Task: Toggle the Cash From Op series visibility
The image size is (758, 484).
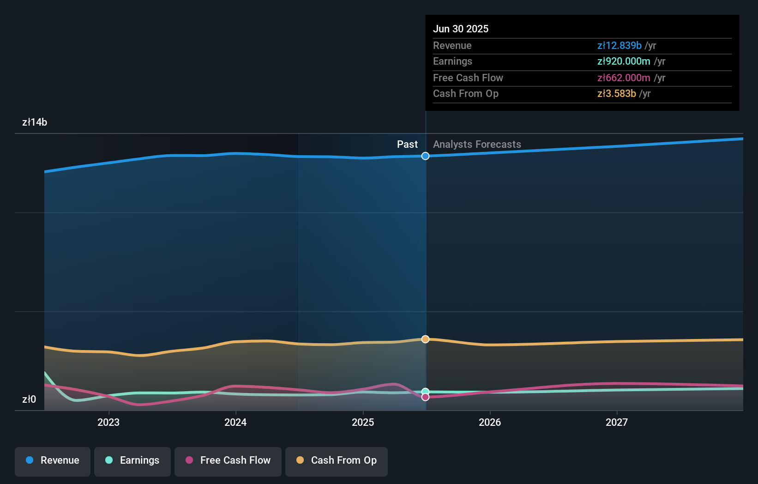Action: tap(337, 460)
